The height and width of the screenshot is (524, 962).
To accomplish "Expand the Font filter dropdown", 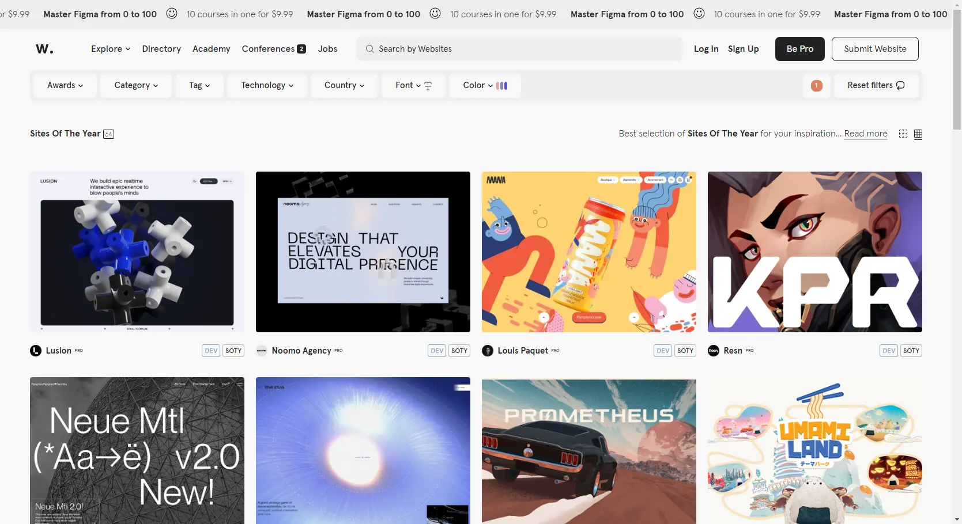I will click(x=413, y=85).
